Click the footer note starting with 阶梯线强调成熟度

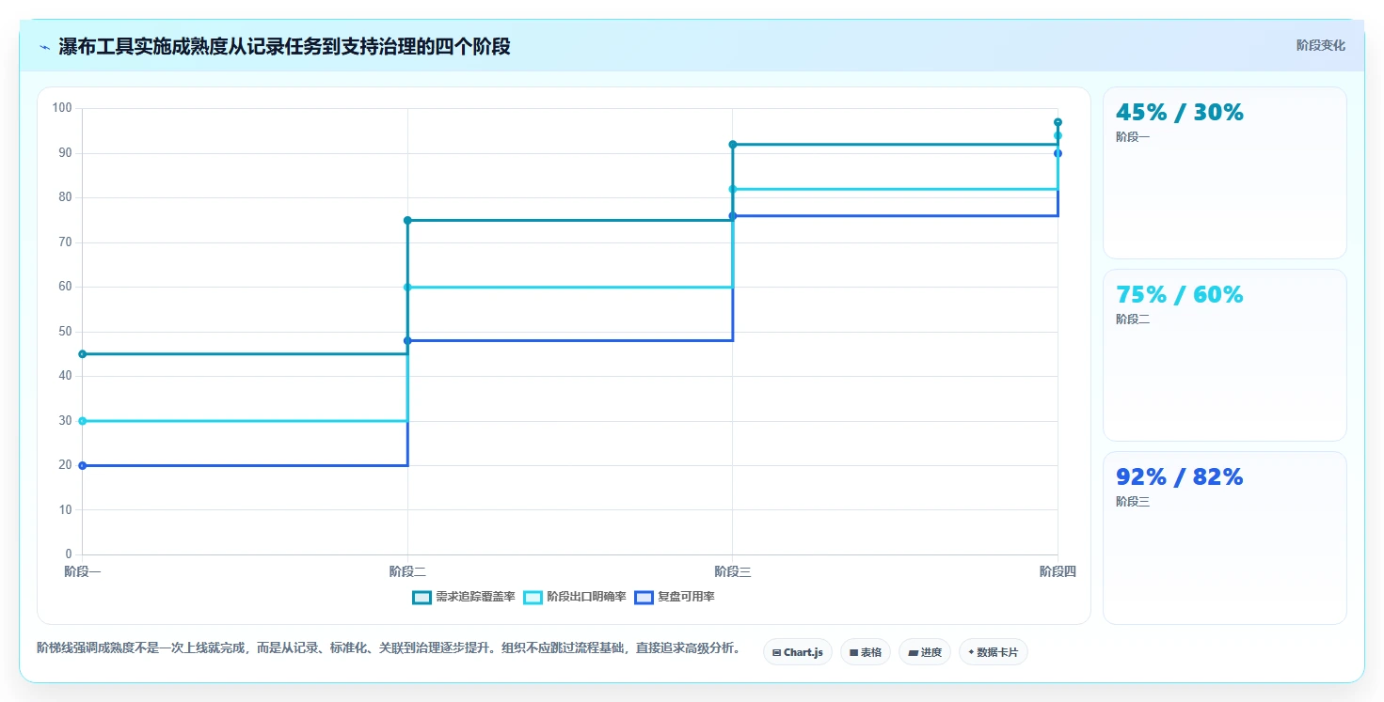[x=389, y=647]
